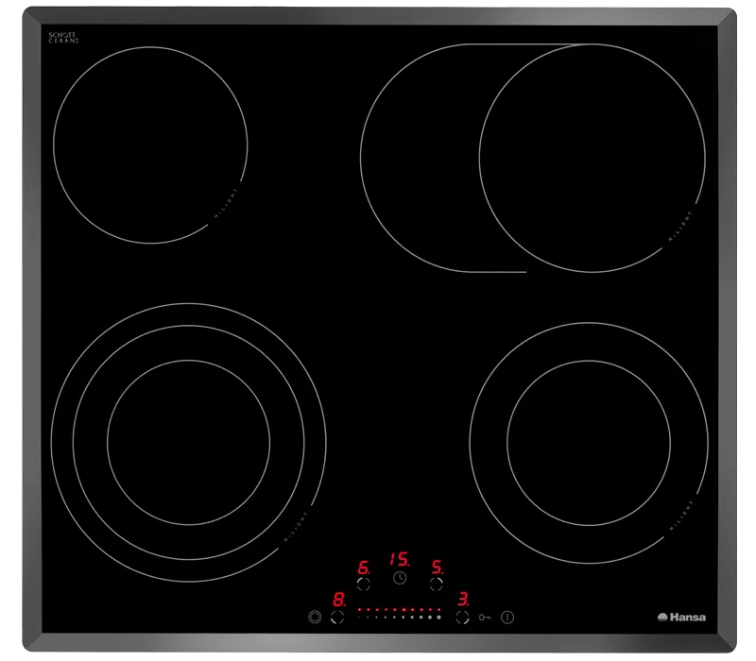This screenshot has height=661, width=756.
Task: Click the red heat display showing 5
Action: (438, 568)
